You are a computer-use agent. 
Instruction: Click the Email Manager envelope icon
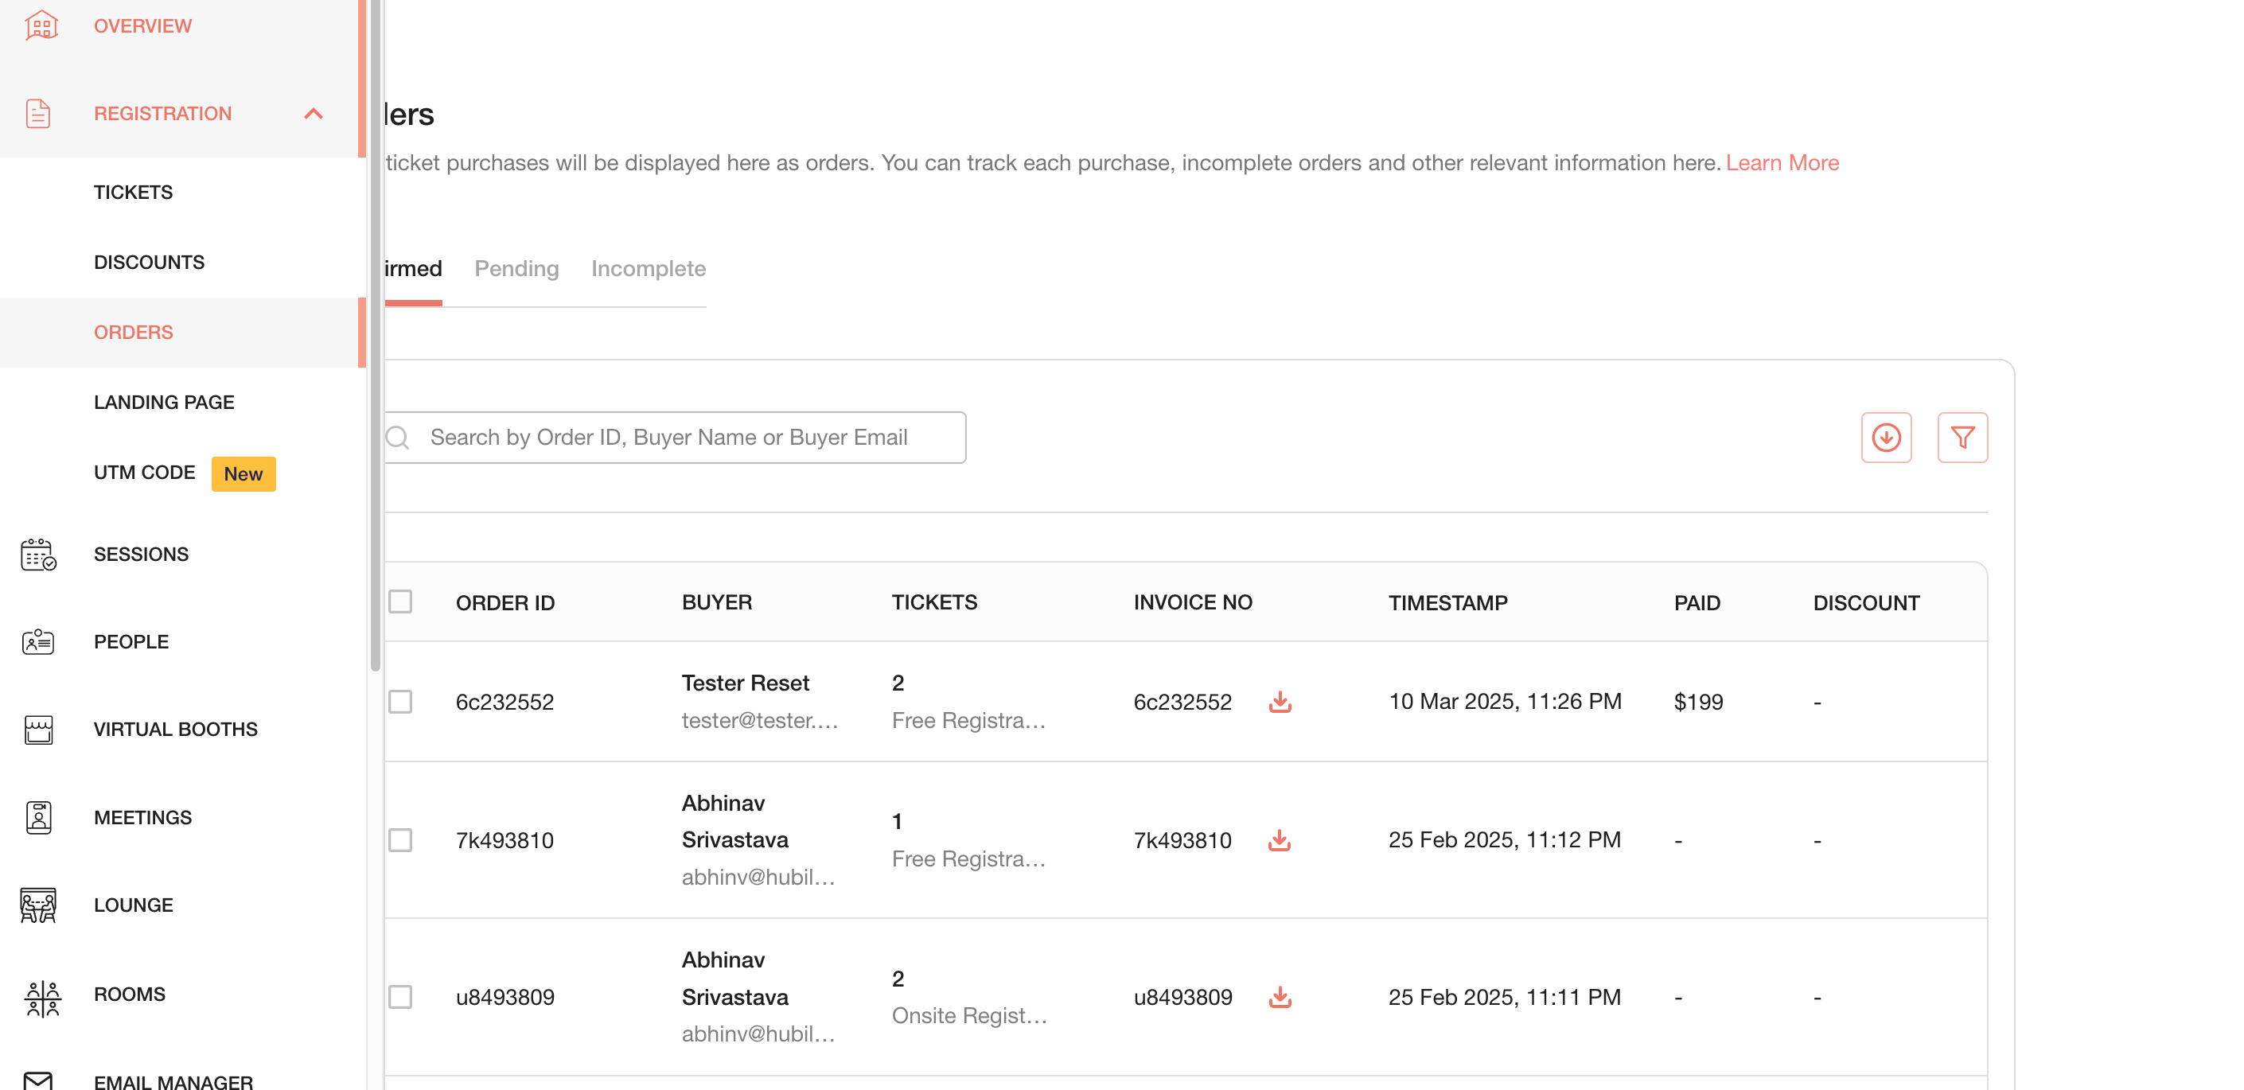(x=38, y=1080)
